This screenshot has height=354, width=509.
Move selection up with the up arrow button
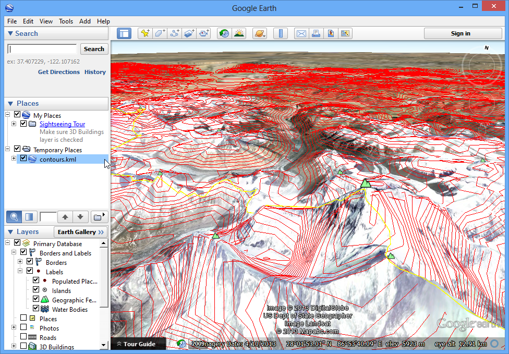[65, 217]
